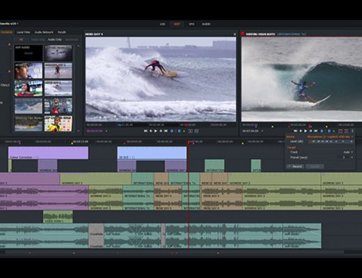Click green insert button in source viewer
Image resolution: width=362 pixels, height=278 pixels.
point(184,131)
